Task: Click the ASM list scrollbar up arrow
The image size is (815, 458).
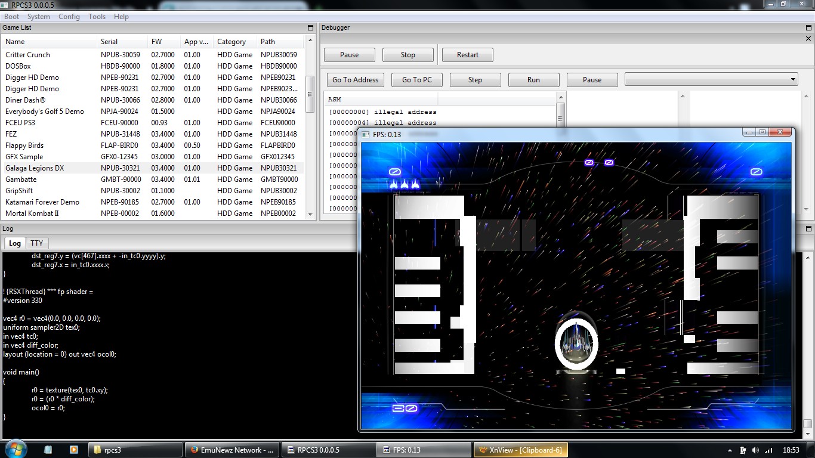Action: (560, 97)
